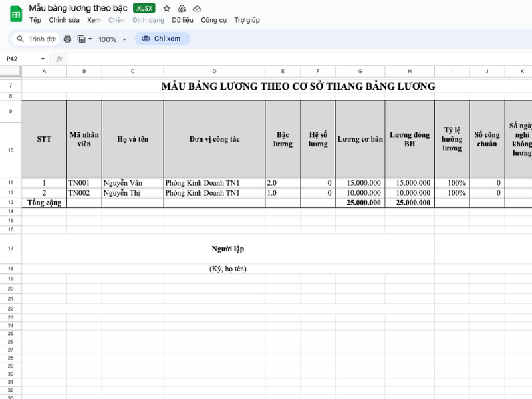Screen dimensions: 532x399
Task: Open the approvals icon next to star
Action: tap(180, 8)
